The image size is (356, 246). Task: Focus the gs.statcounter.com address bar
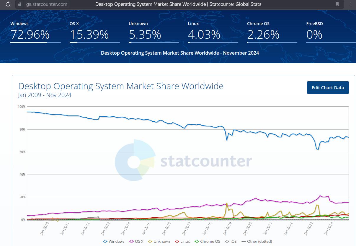pos(47,4)
